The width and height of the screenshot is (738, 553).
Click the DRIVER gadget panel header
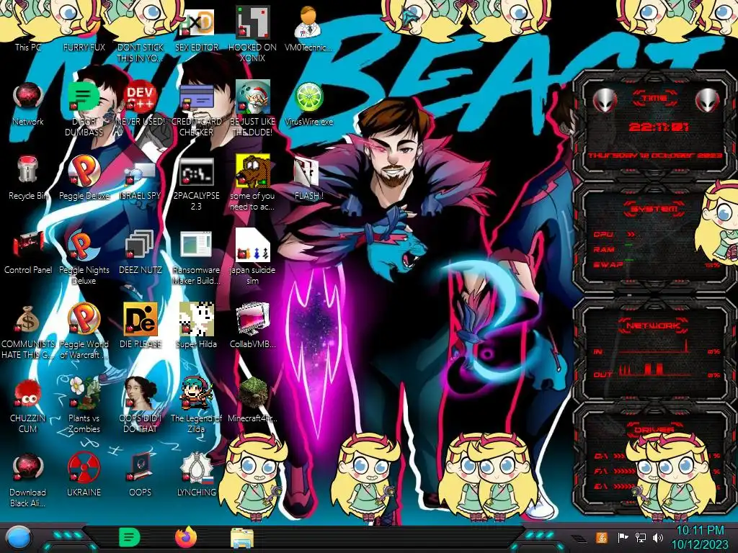tap(654, 429)
